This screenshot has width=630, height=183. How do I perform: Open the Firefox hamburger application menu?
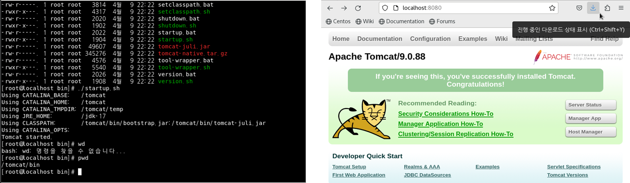[621, 8]
